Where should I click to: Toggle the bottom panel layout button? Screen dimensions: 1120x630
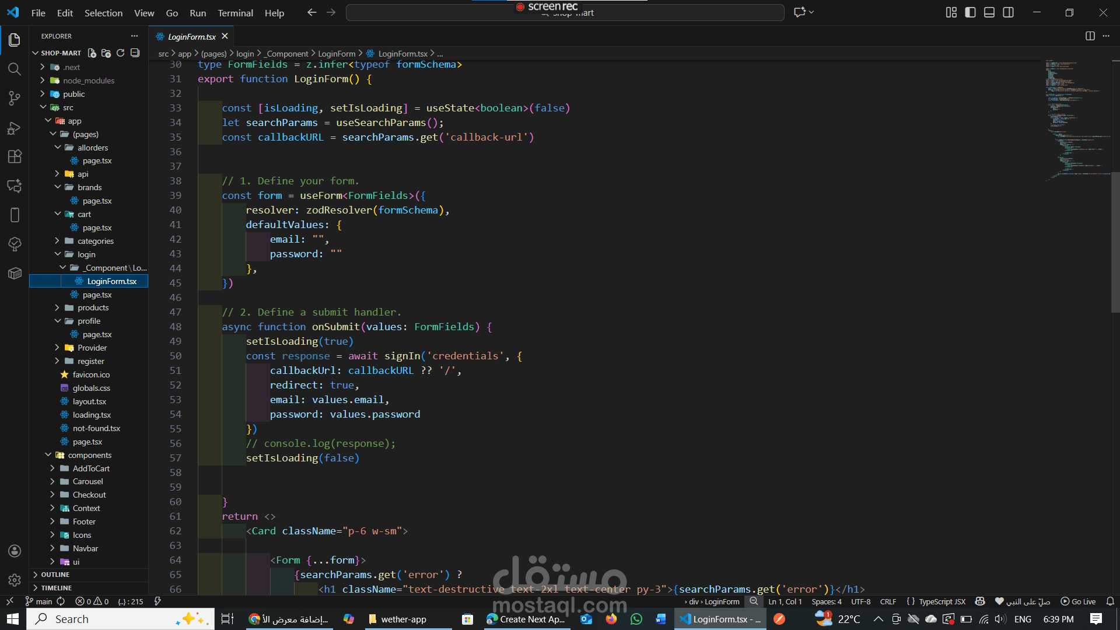tap(989, 12)
